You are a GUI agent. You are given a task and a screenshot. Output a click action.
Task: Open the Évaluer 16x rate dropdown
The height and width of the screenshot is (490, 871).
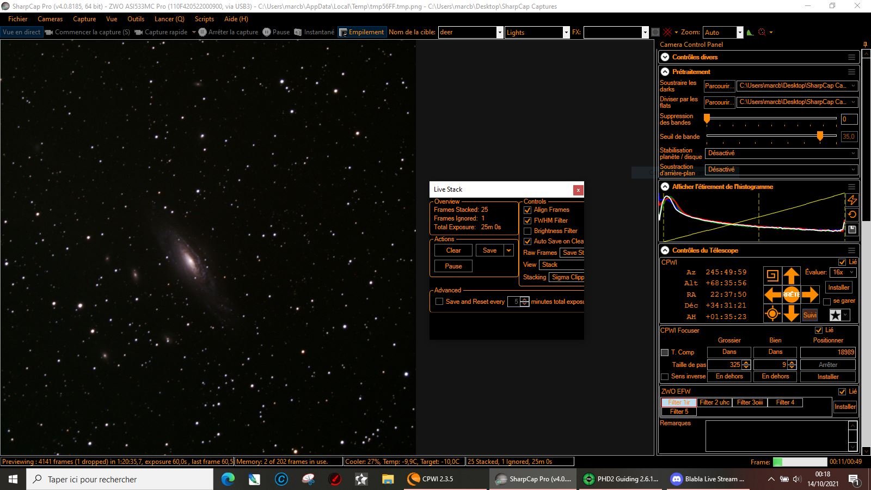tap(843, 272)
